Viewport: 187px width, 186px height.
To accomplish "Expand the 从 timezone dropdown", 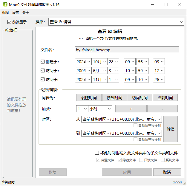I will click(x=121, y=119).
